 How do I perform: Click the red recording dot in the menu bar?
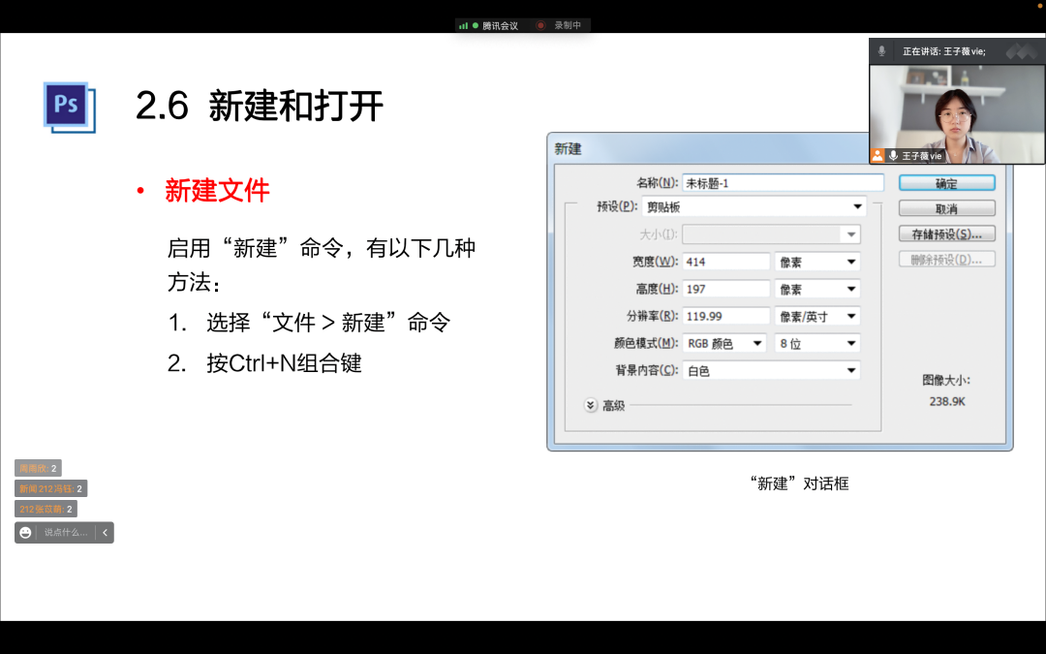540,26
